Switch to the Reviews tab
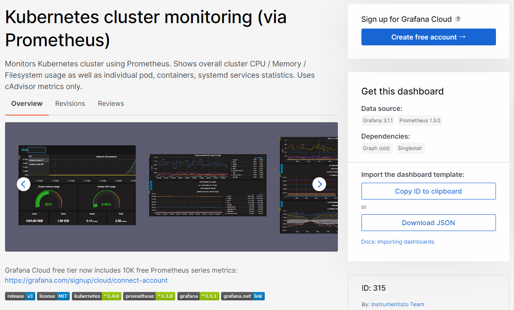The image size is (514, 310). pos(111,104)
